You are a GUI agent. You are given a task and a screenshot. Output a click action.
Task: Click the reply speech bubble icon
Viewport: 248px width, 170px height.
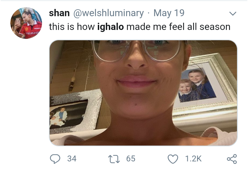point(55,159)
